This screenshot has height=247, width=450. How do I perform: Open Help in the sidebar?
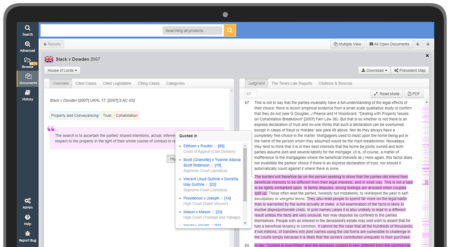point(27,220)
